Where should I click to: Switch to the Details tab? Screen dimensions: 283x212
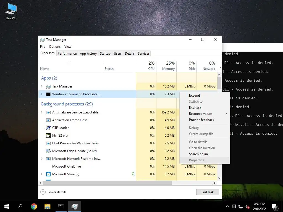click(x=130, y=54)
